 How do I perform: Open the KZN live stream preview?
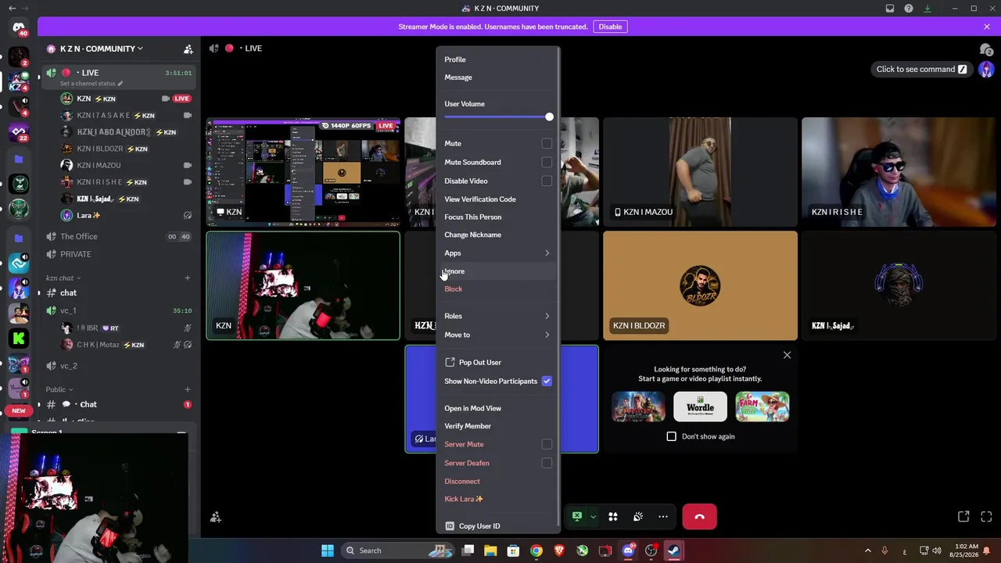tap(303, 172)
